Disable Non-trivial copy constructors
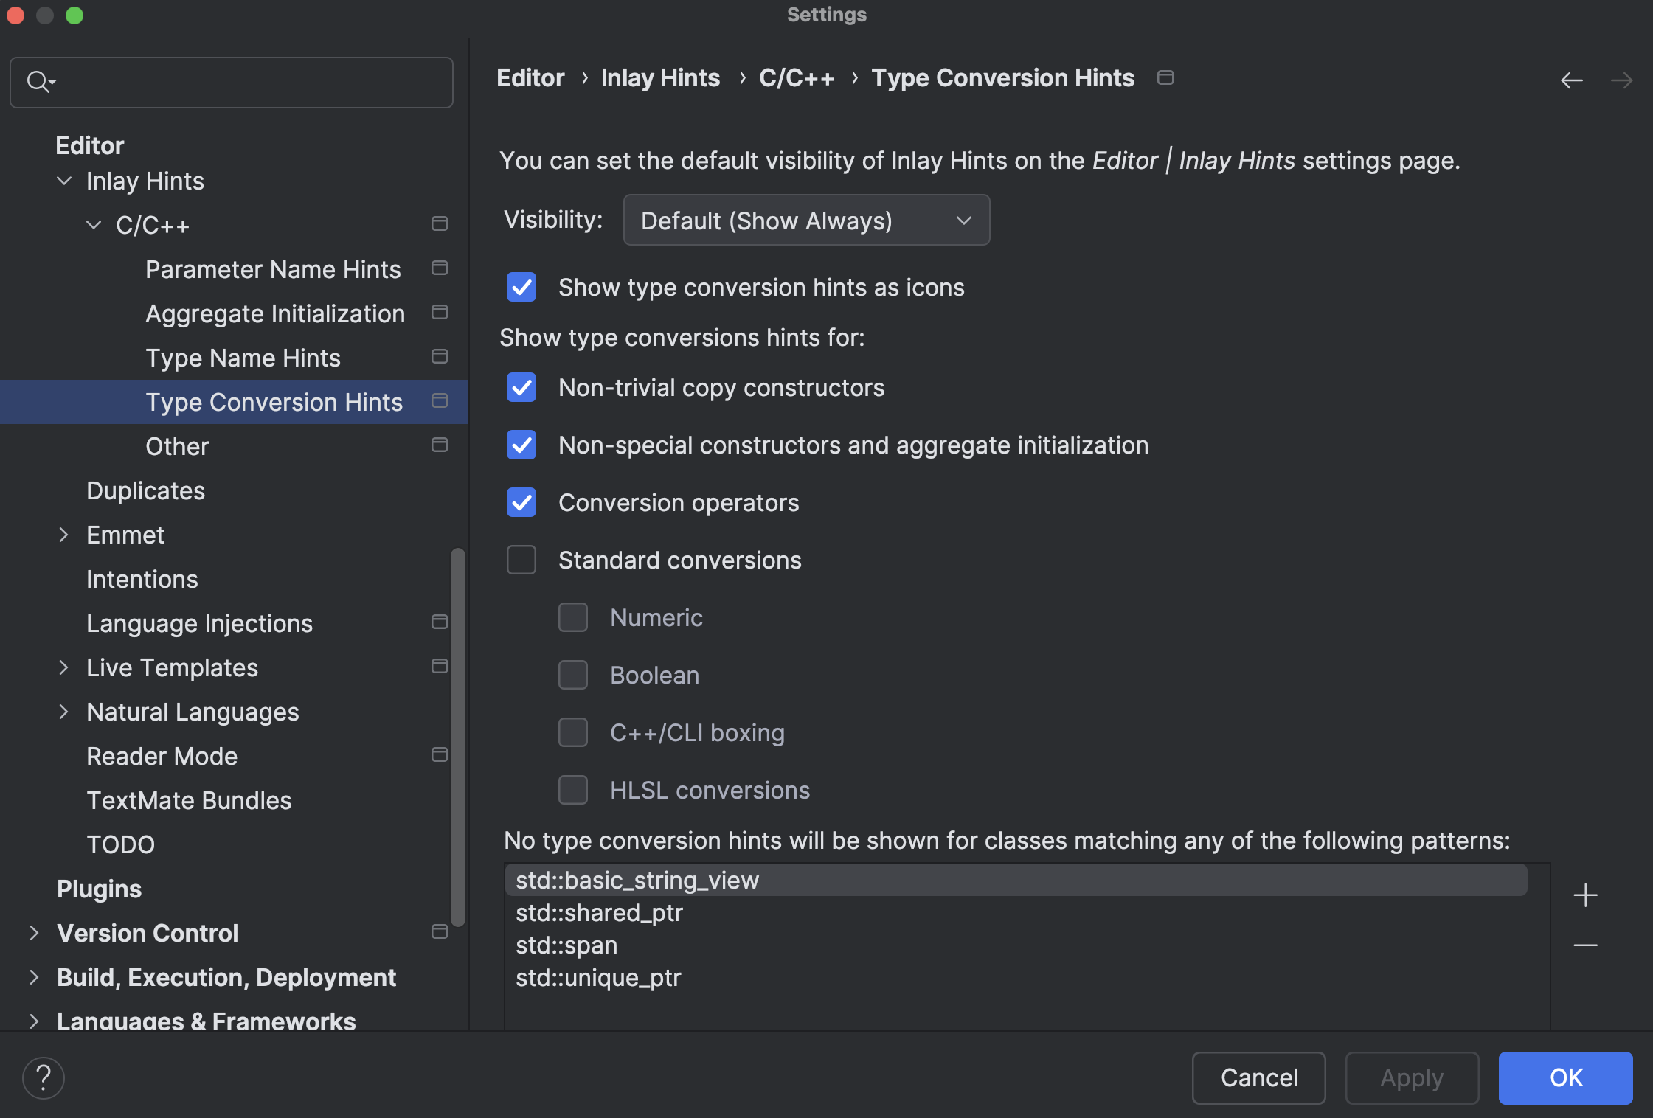1653x1118 pixels. 521,387
